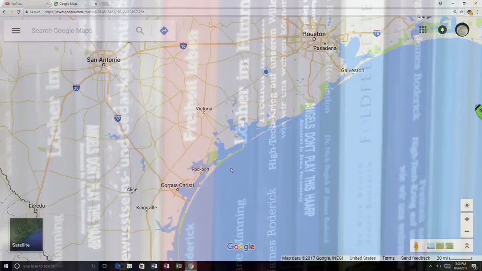Open the touch keyboard tray icon
Viewport: 482px width, 271px height.
(x=447, y=266)
